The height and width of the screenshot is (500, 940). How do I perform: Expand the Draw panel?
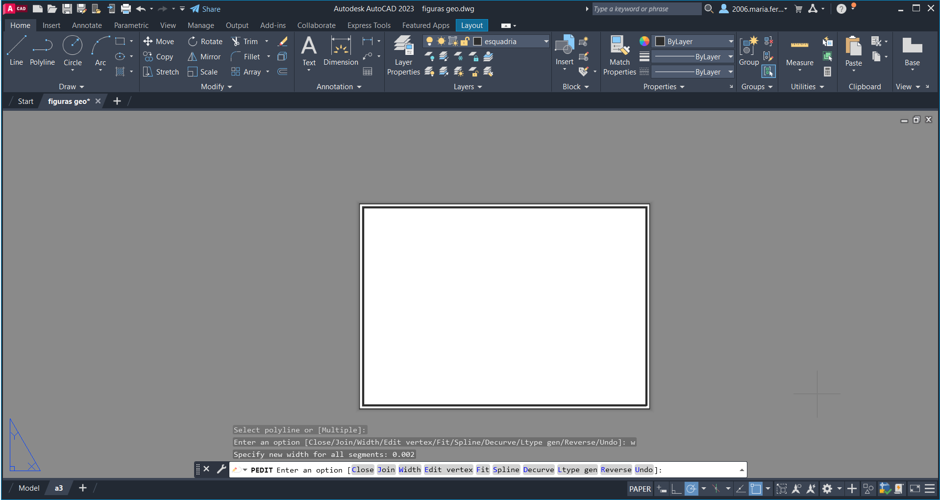tap(72, 87)
